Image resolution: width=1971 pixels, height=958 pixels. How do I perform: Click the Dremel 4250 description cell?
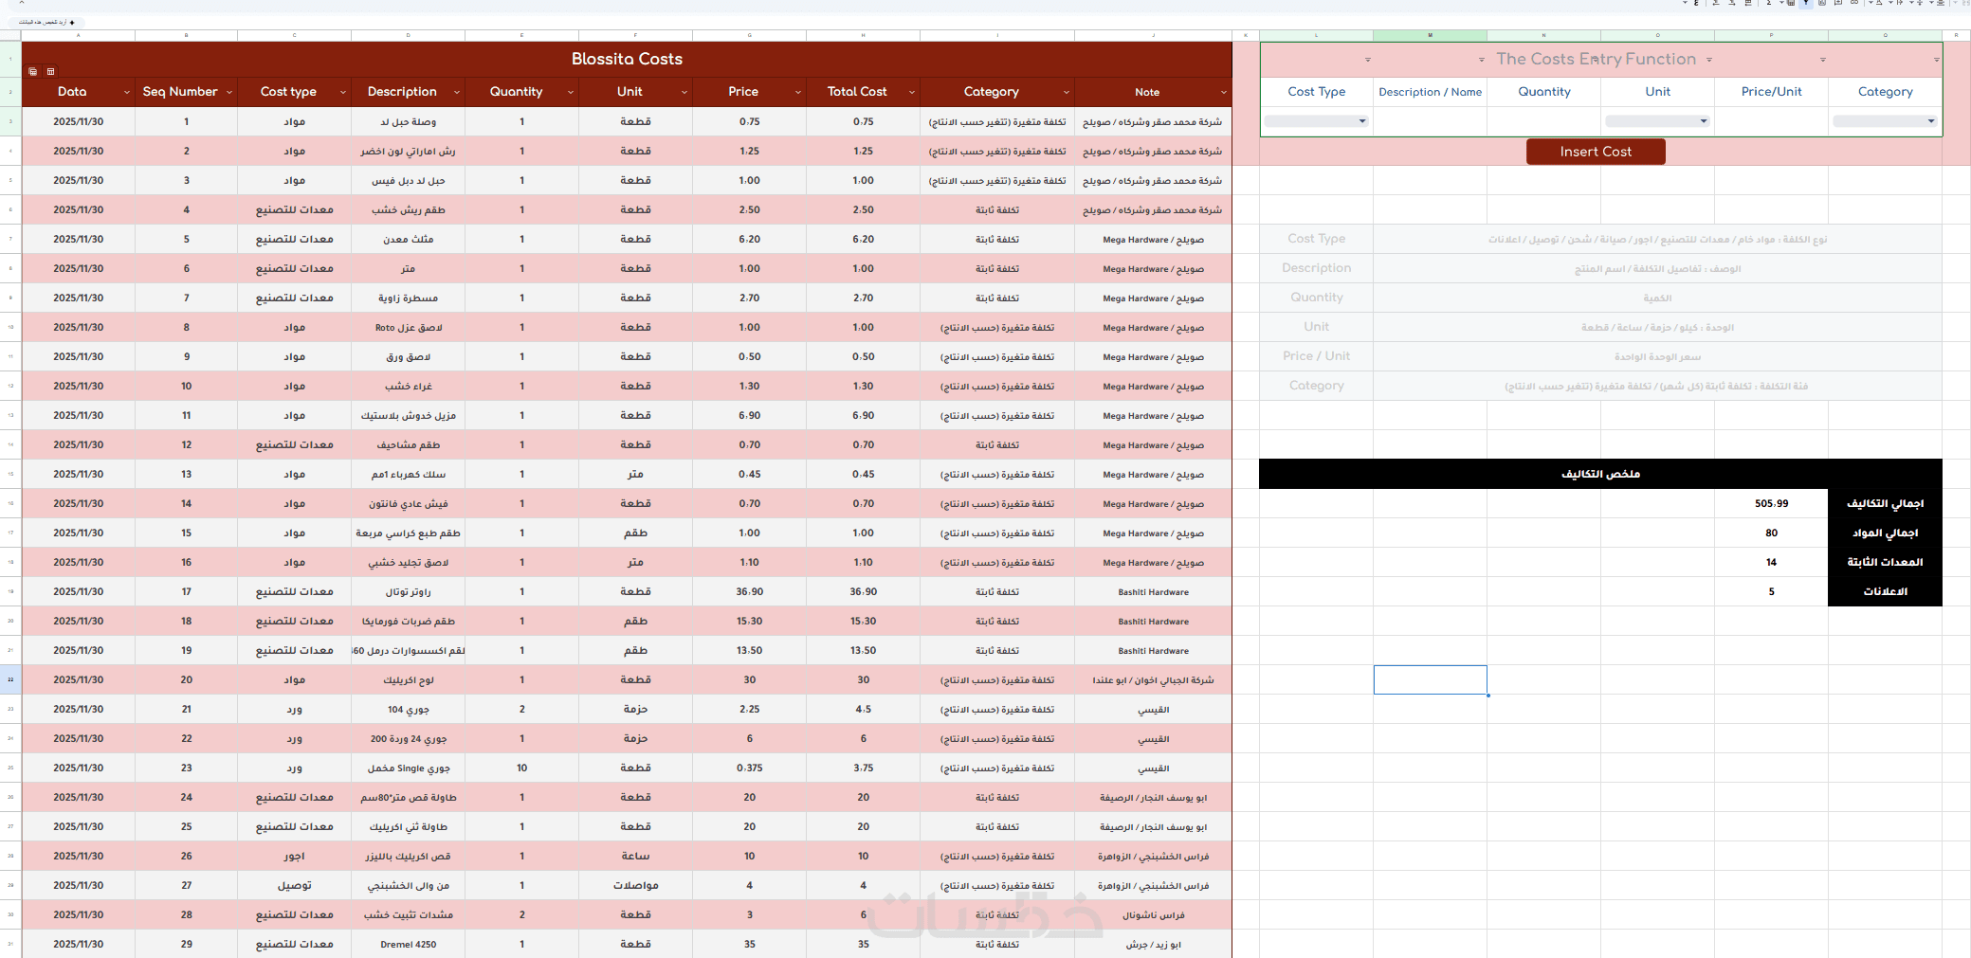(x=408, y=944)
